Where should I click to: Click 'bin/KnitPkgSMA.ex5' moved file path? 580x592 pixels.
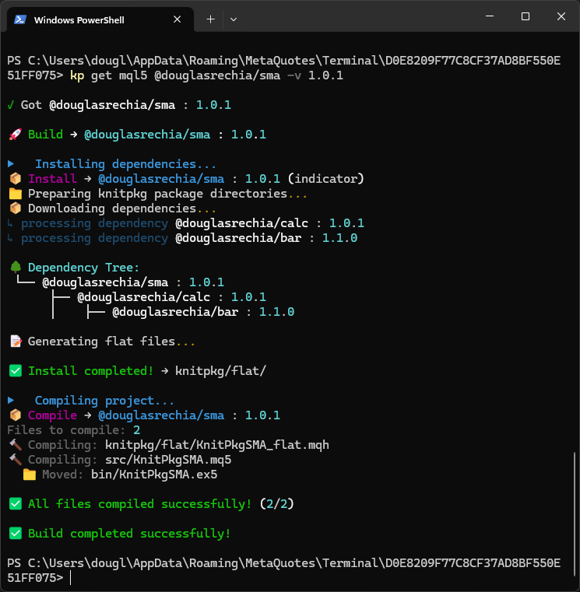154,475
